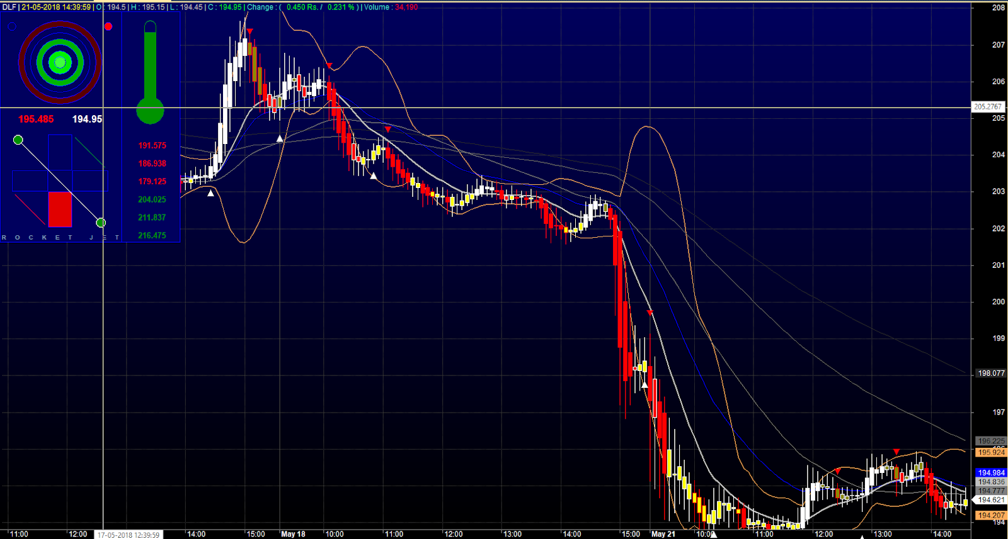Click the DLF symbol in the chart title

(9, 7)
